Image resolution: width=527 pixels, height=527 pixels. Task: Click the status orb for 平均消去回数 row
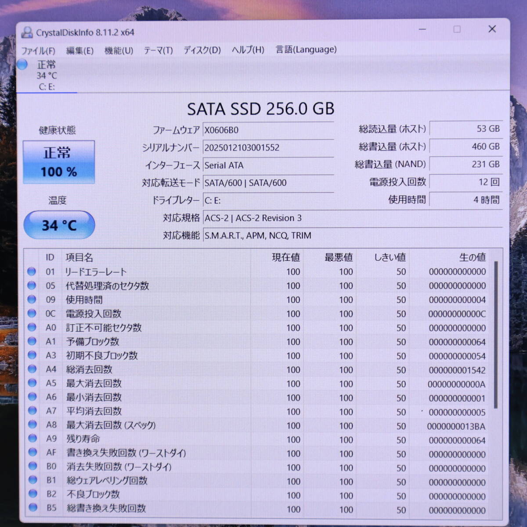pos(32,411)
